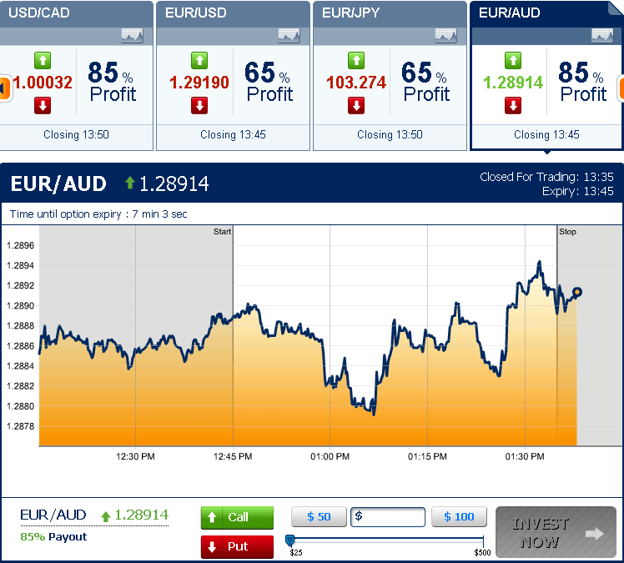The width and height of the screenshot is (624, 563).
Task: Click the EUR/AUD heading above chart
Action: [x=58, y=183]
